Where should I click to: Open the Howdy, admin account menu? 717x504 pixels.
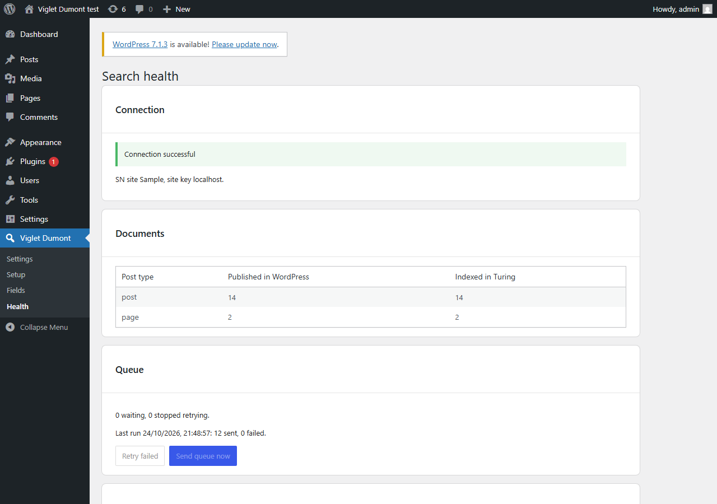682,9
